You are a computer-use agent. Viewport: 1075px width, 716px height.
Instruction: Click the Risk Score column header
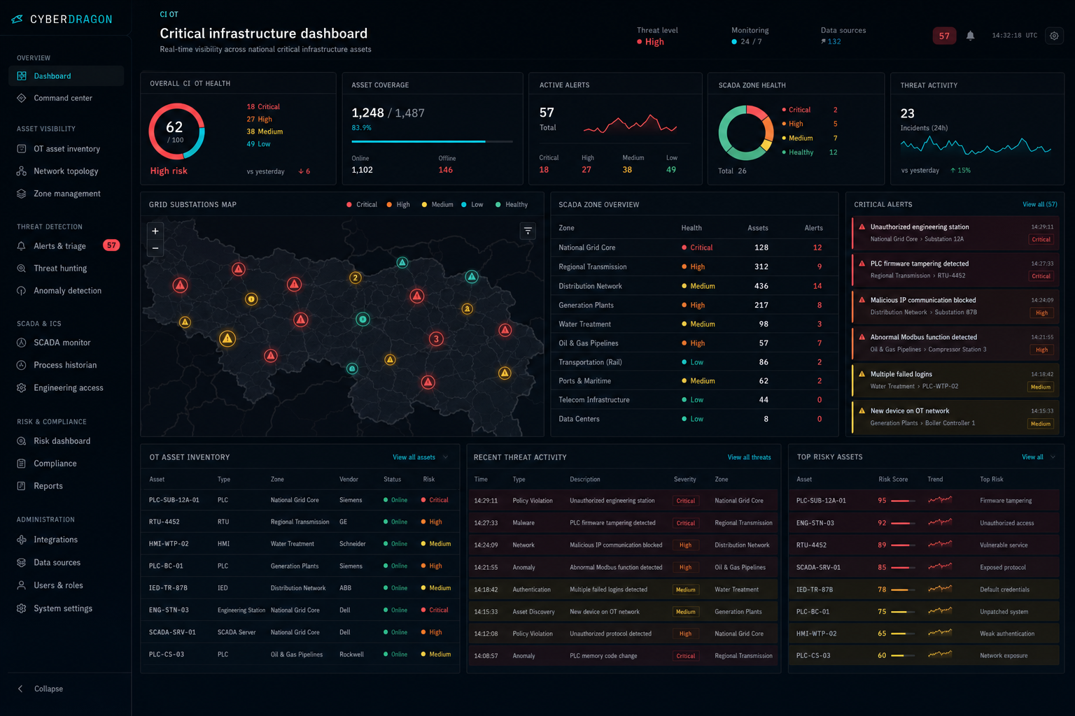point(893,480)
